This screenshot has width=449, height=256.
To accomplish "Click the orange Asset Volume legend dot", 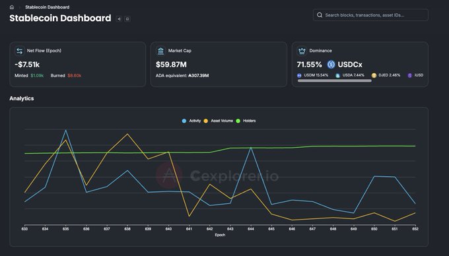I will 206,121.
